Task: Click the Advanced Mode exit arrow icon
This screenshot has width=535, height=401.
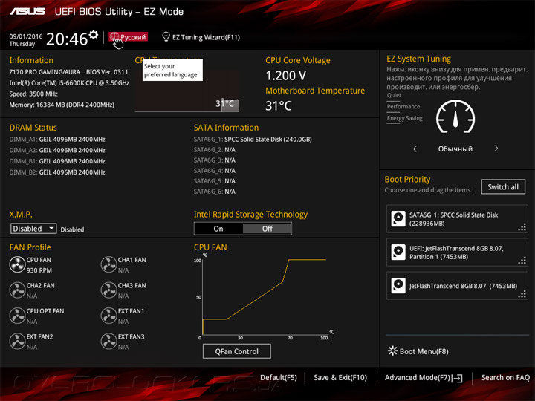Action: tap(458, 378)
